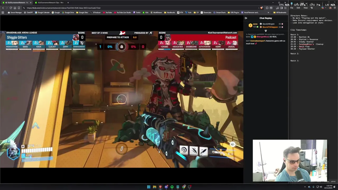This screenshot has width=338, height=190.
Task: Open the apps grid icon in bookmarks bar
Action: click(x=3, y=12)
